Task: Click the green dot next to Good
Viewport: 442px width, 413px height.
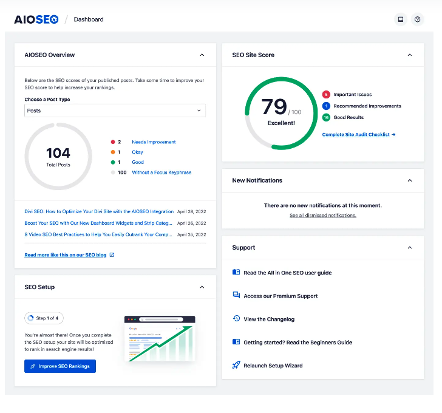Action: tap(113, 162)
